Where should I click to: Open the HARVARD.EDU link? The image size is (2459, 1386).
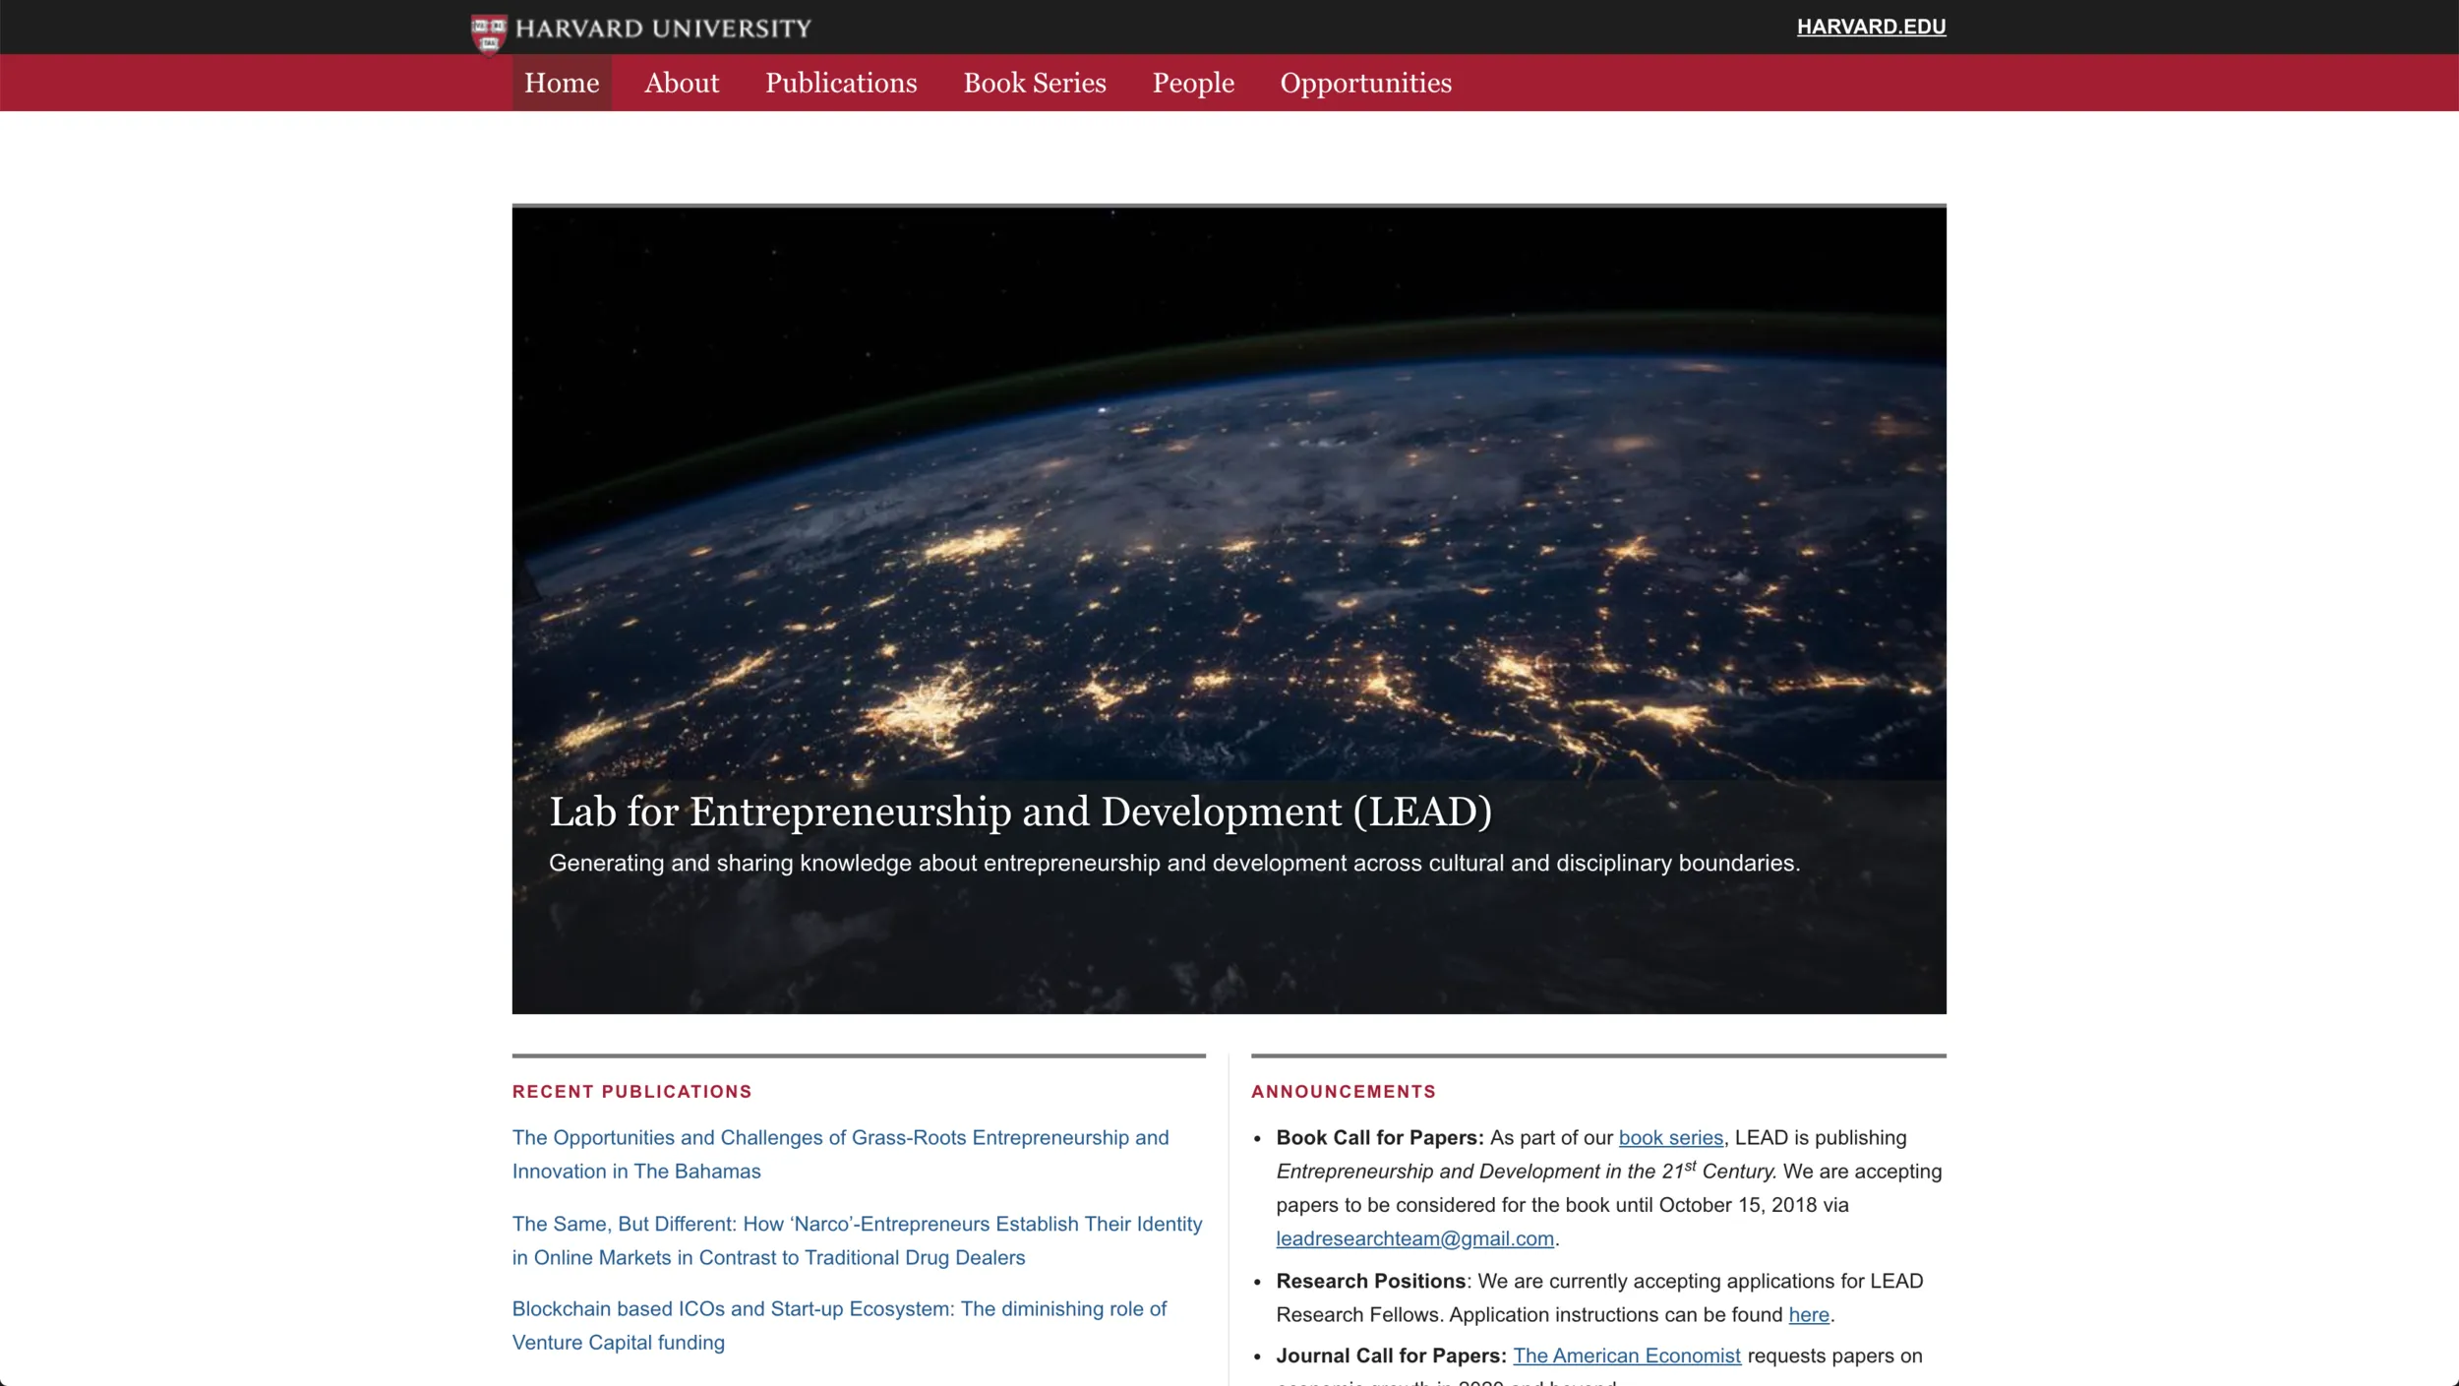(1870, 27)
